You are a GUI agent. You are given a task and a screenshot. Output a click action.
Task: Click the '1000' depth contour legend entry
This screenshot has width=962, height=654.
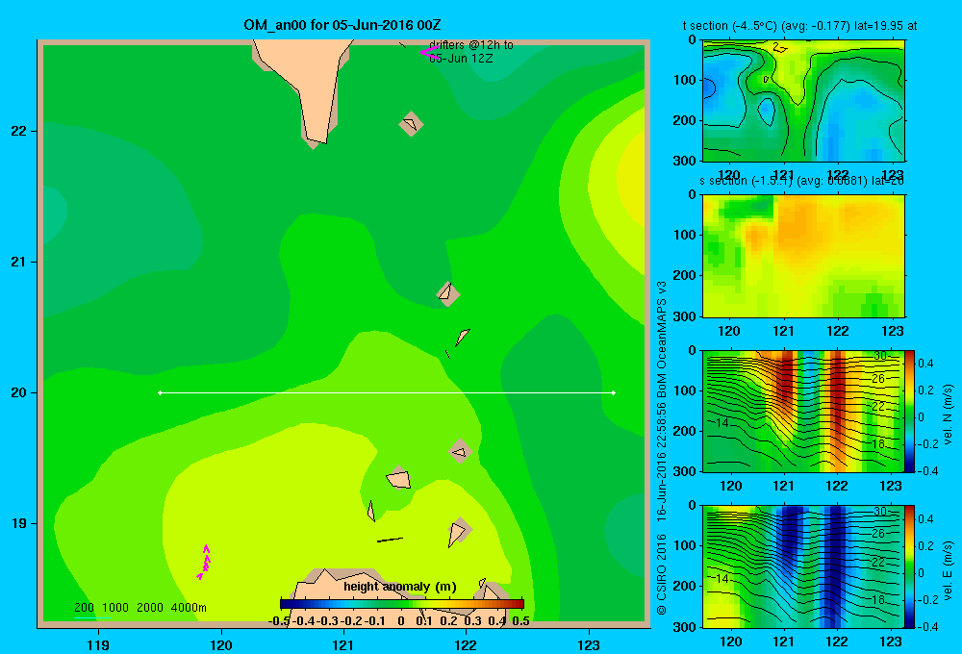pyautogui.click(x=115, y=608)
